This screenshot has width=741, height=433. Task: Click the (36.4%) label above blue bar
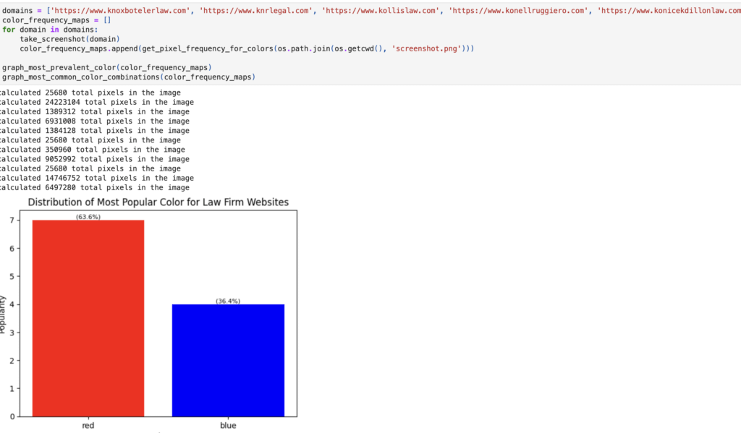[228, 301]
